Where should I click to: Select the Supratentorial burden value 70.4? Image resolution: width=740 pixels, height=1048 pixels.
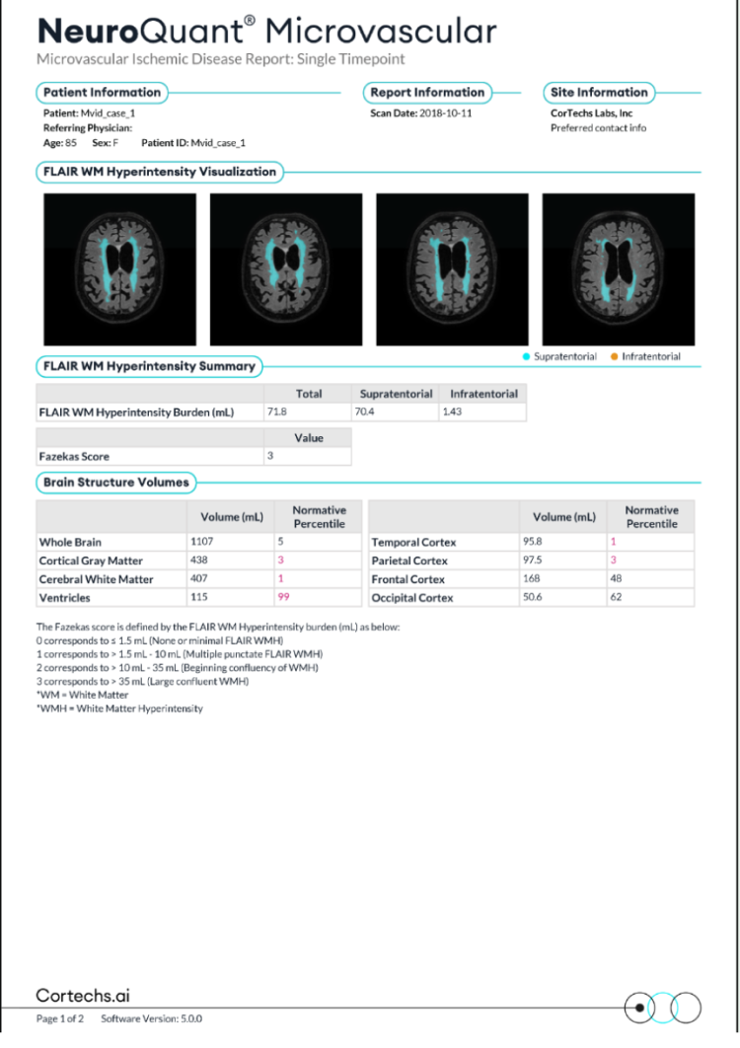tap(364, 412)
